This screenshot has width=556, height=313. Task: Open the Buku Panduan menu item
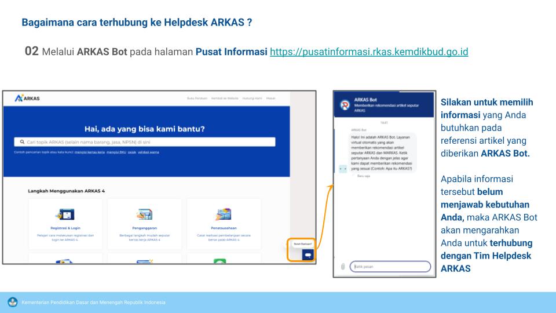pyautogui.click(x=197, y=99)
